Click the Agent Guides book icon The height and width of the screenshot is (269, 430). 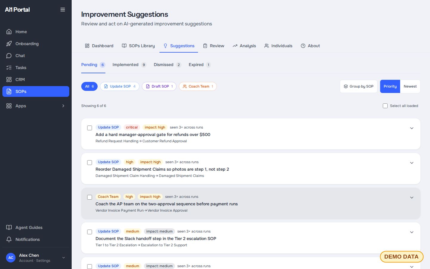(x=9, y=227)
